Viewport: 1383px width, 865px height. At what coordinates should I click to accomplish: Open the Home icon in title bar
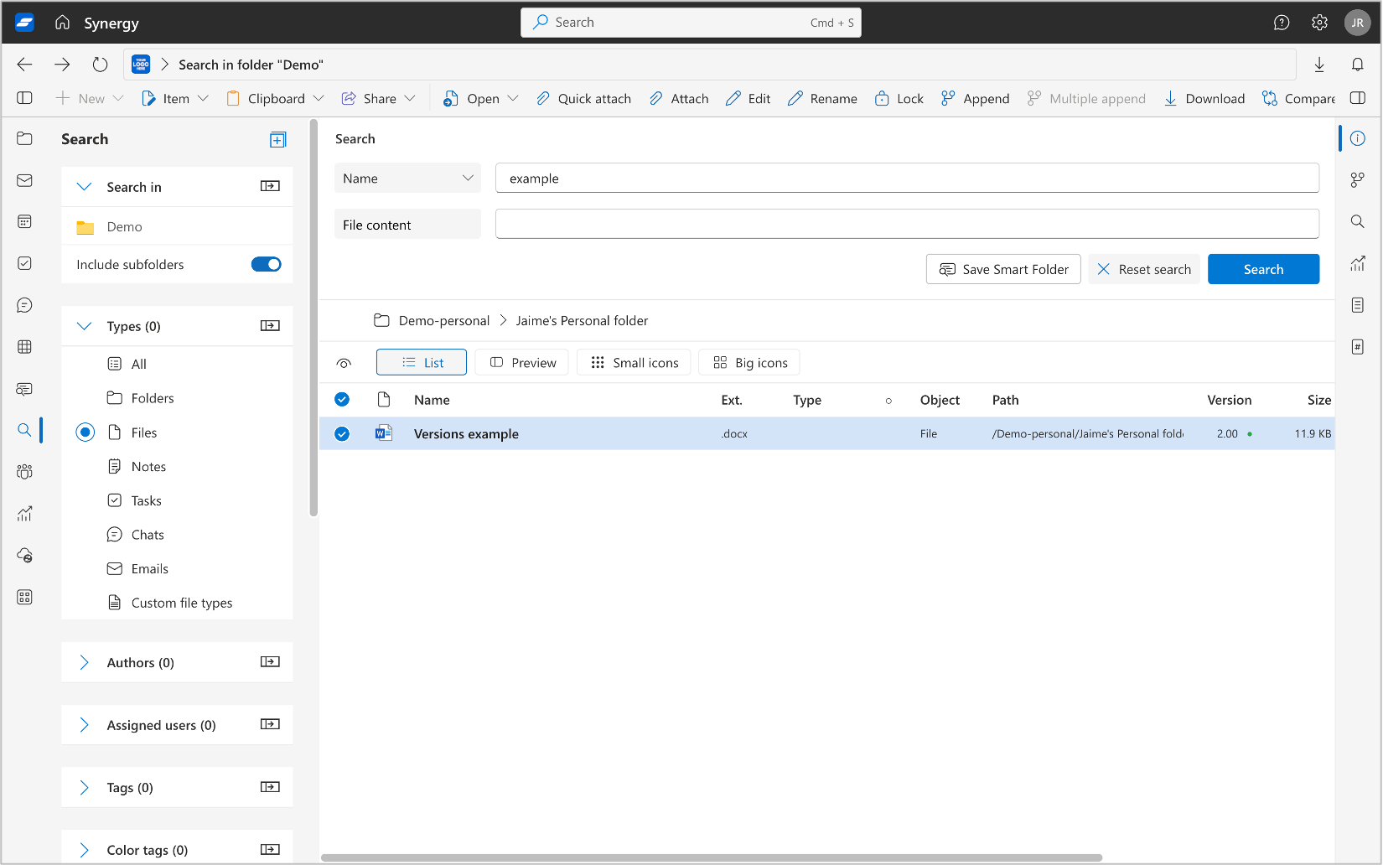tap(63, 23)
